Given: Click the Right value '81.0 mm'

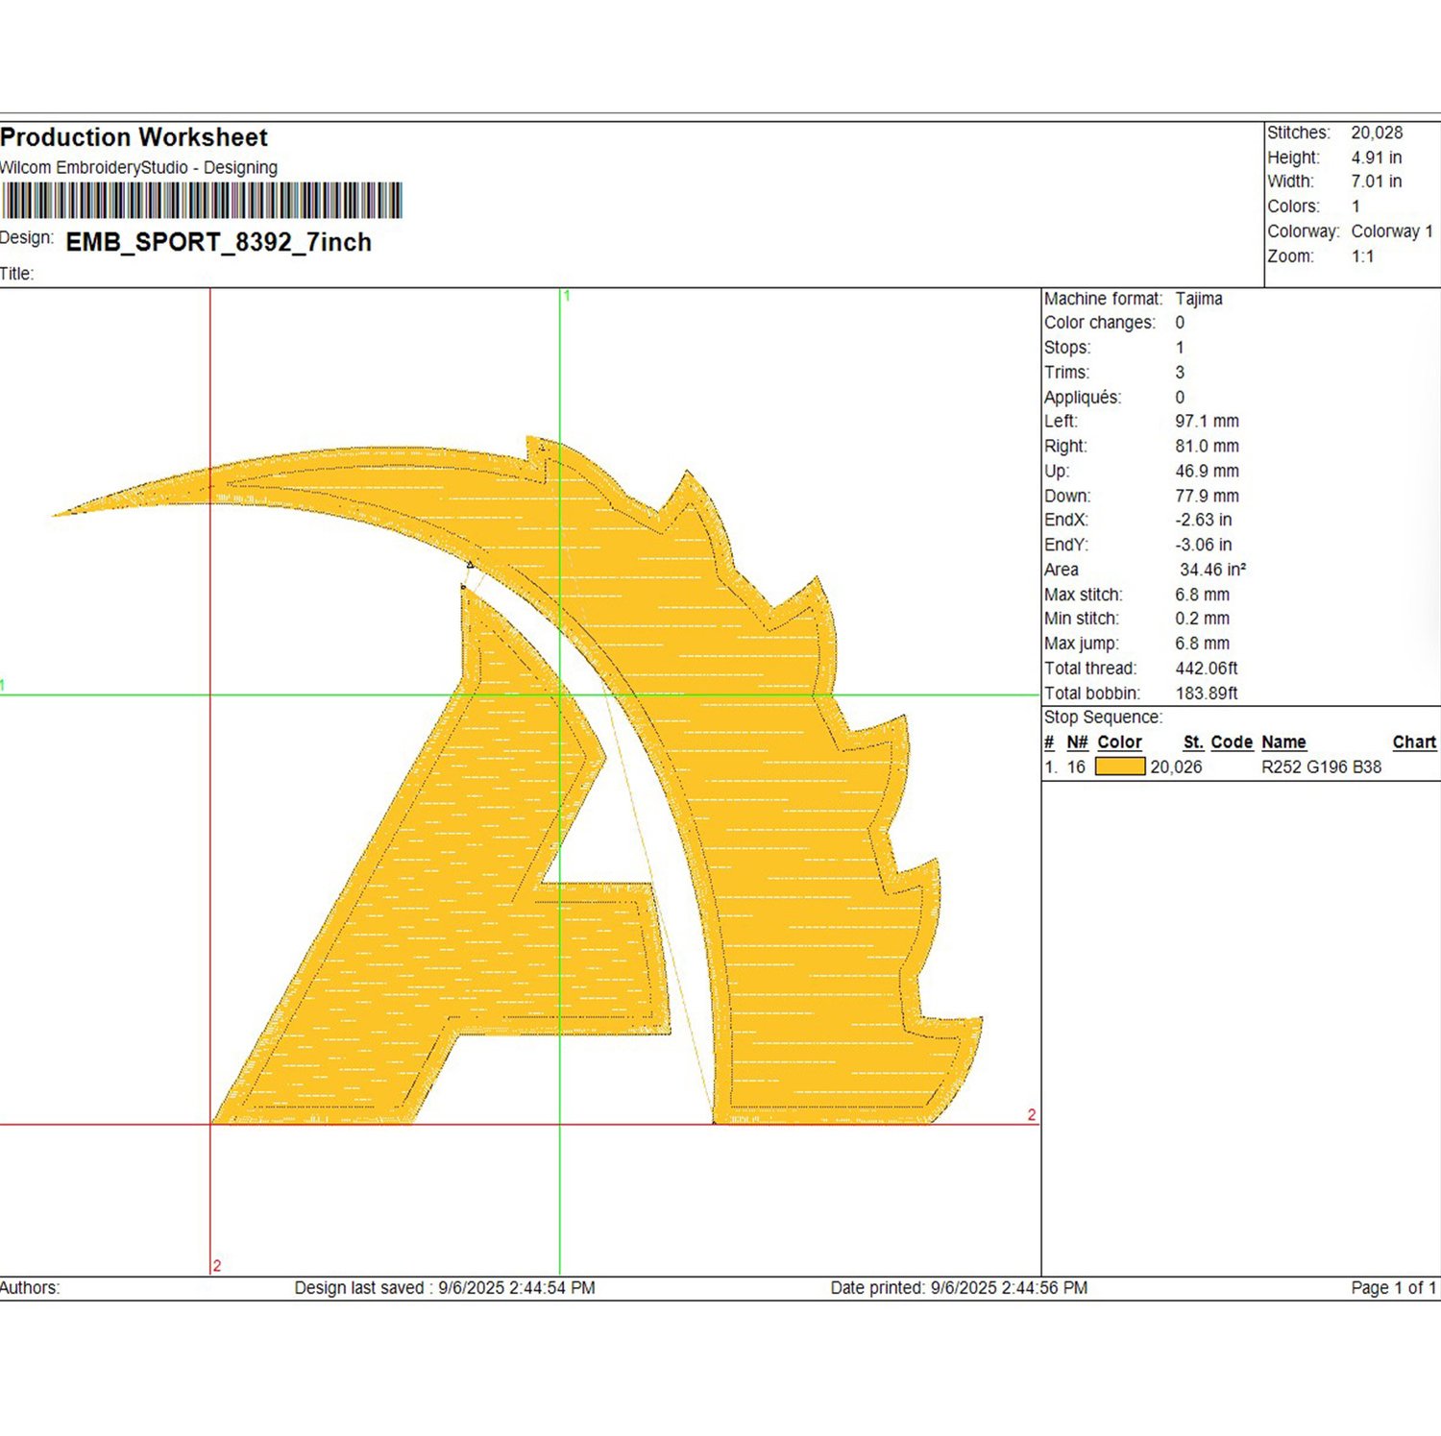Looking at the screenshot, I should pos(1207,447).
